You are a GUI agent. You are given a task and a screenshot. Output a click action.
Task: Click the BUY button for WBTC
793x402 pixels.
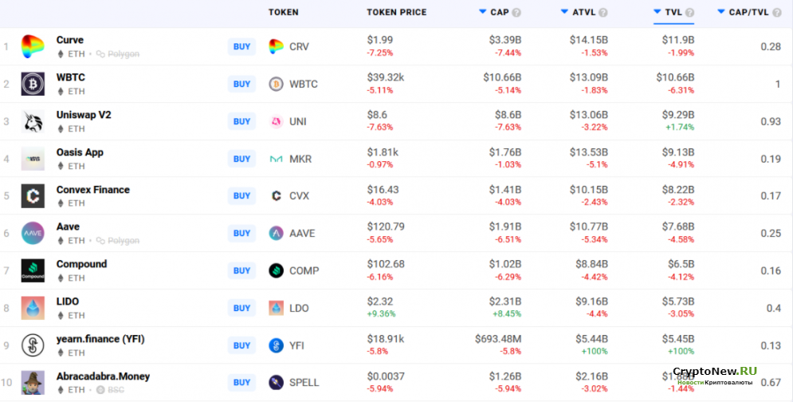(x=241, y=84)
